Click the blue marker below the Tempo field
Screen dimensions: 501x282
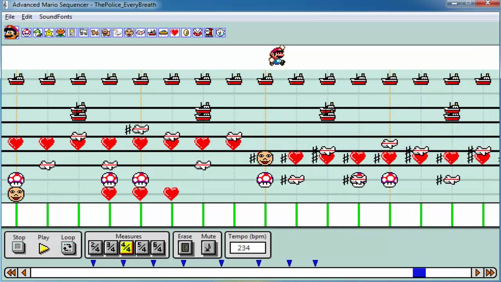259,263
